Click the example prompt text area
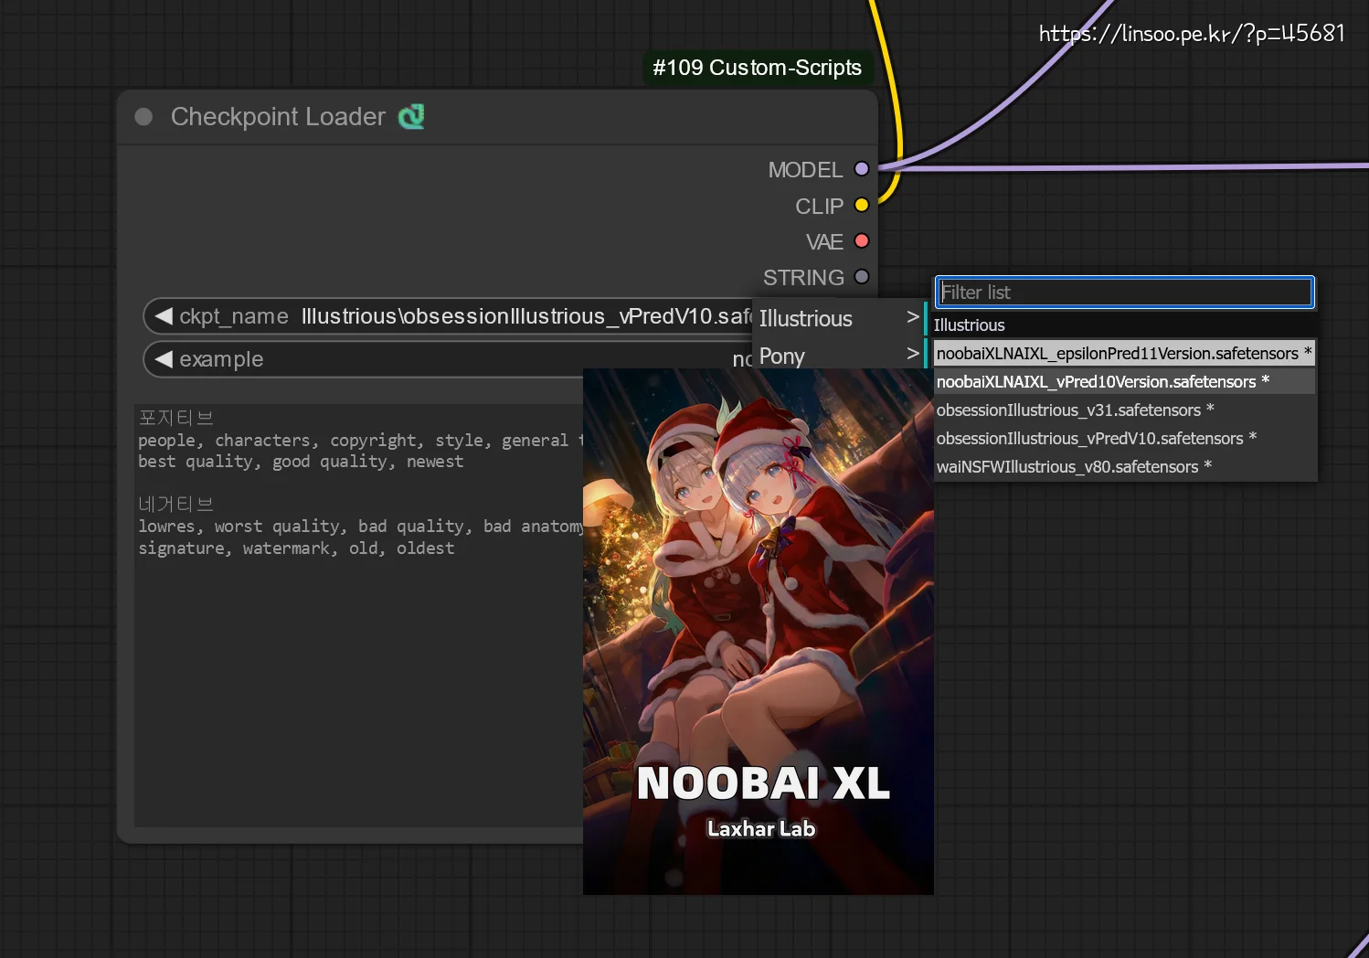 359,614
